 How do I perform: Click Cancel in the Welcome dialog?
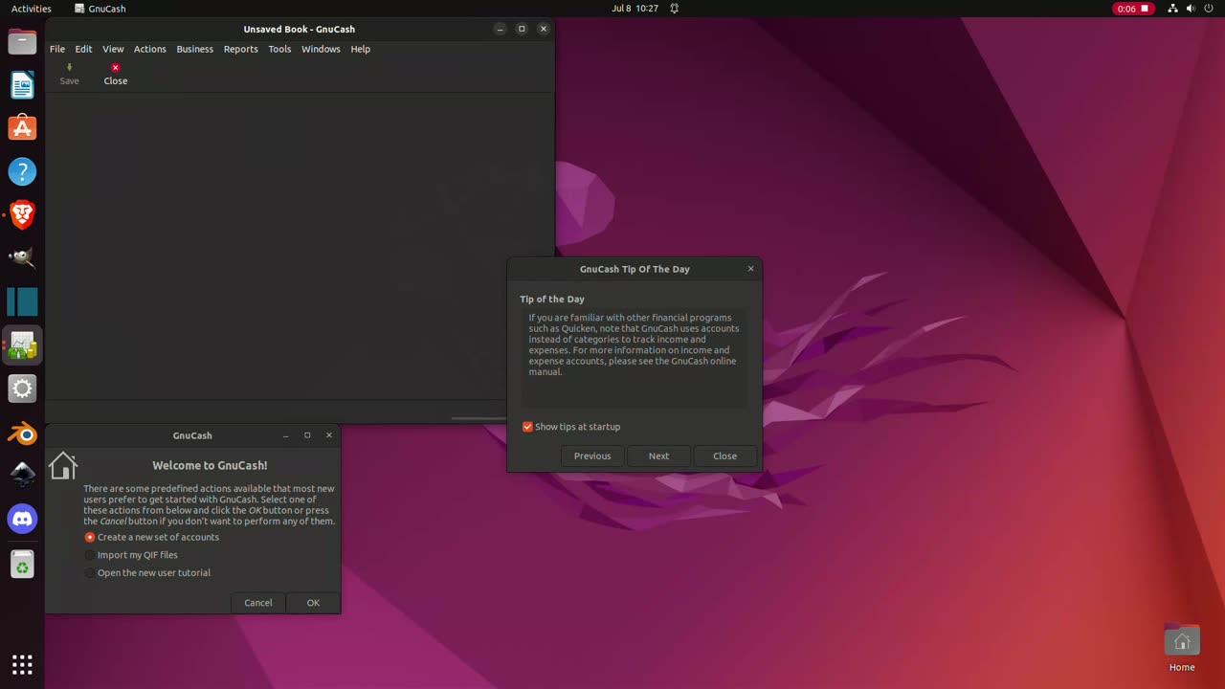[258, 603]
